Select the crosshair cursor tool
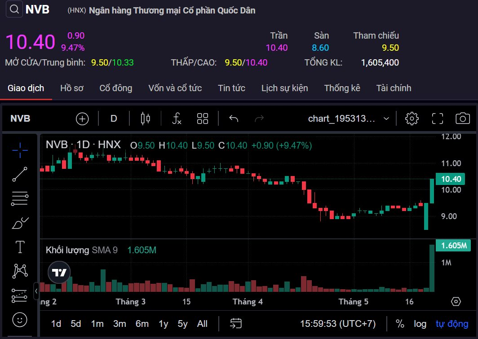 pos(20,150)
